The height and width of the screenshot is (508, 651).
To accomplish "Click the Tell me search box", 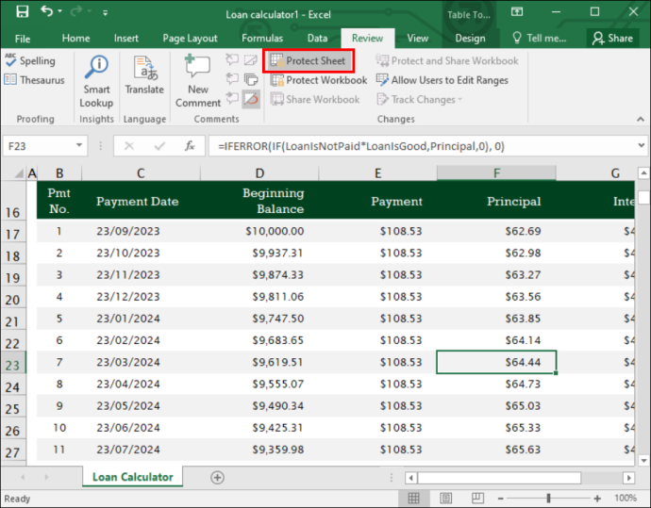I will (540, 38).
